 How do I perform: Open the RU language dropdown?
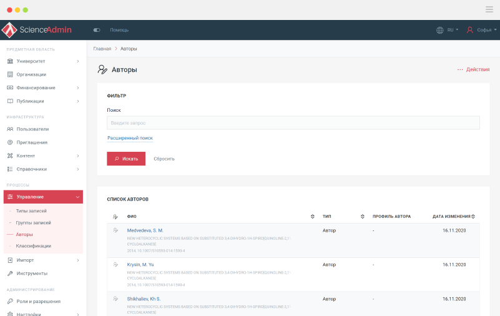453,30
